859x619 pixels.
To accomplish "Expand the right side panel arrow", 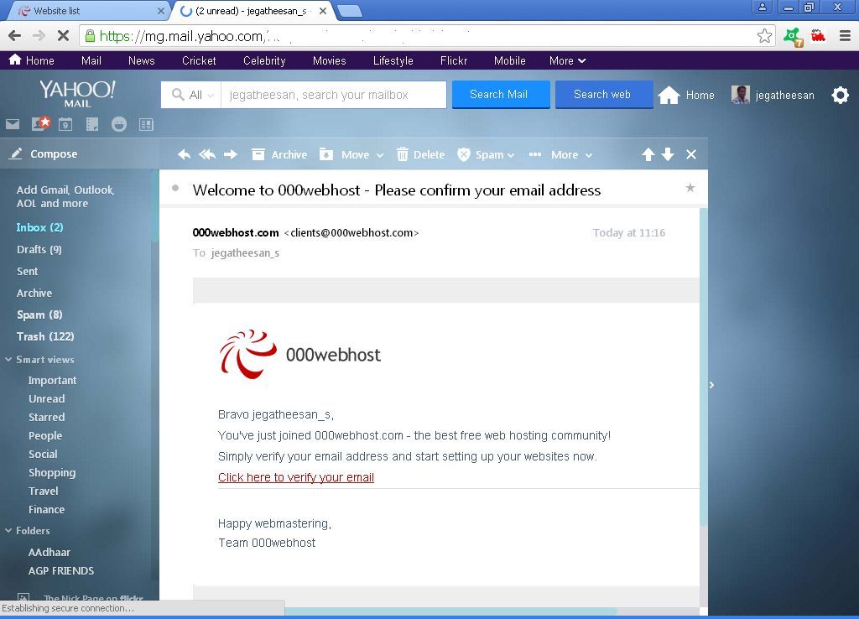I will point(711,385).
